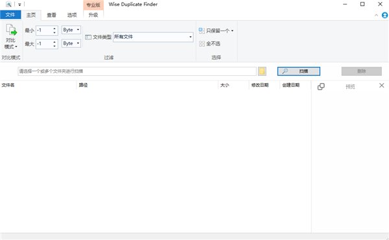Image resolution: width=389 pixels, height=240 pixels.
Task: Click the 文件类型 icon
Action: pyautogui.click(x=88, y=37)
